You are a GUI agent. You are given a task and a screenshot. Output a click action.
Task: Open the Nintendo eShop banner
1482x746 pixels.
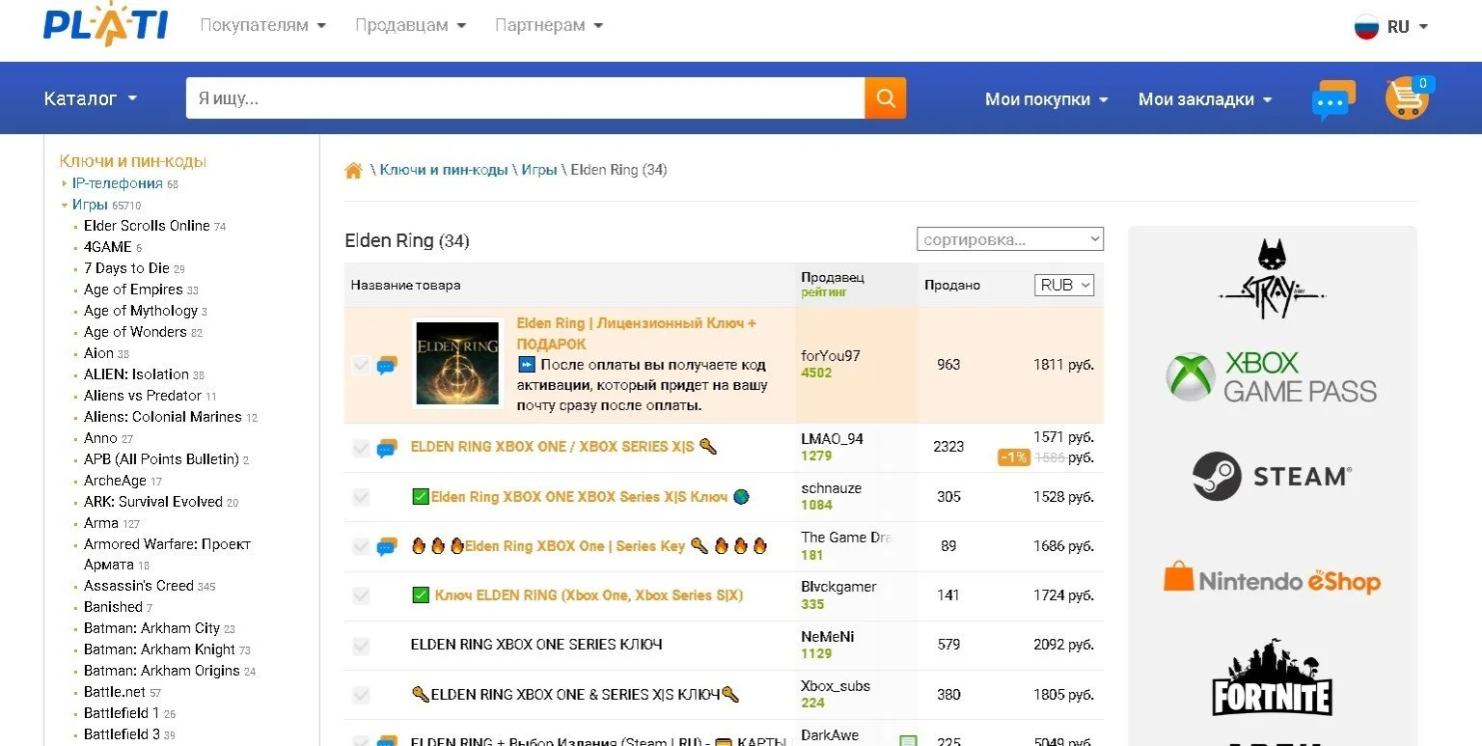[x=1272, y=580]
